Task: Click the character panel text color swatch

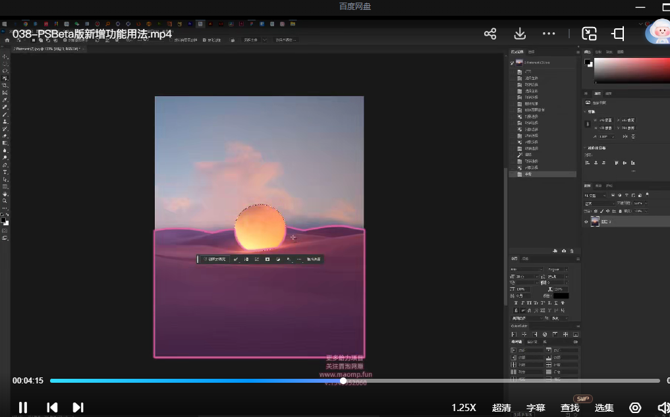Action: tap(561, 296)
